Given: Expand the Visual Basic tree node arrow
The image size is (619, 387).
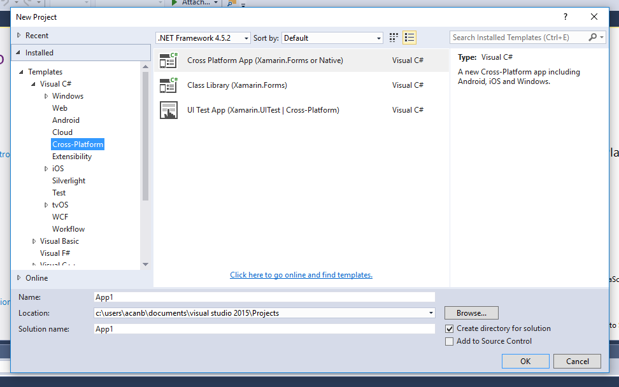Looking at the screenshot, I should point(34,241).
